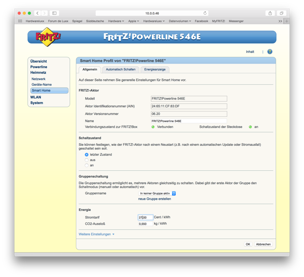Expand 'Weitere Einstellungen'

[x=96, y=234]
